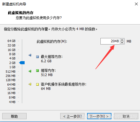This screenshot has height=122, width=140.
Task: Close the 新建虚拟机向导 dialog
Action: point(136,4)
